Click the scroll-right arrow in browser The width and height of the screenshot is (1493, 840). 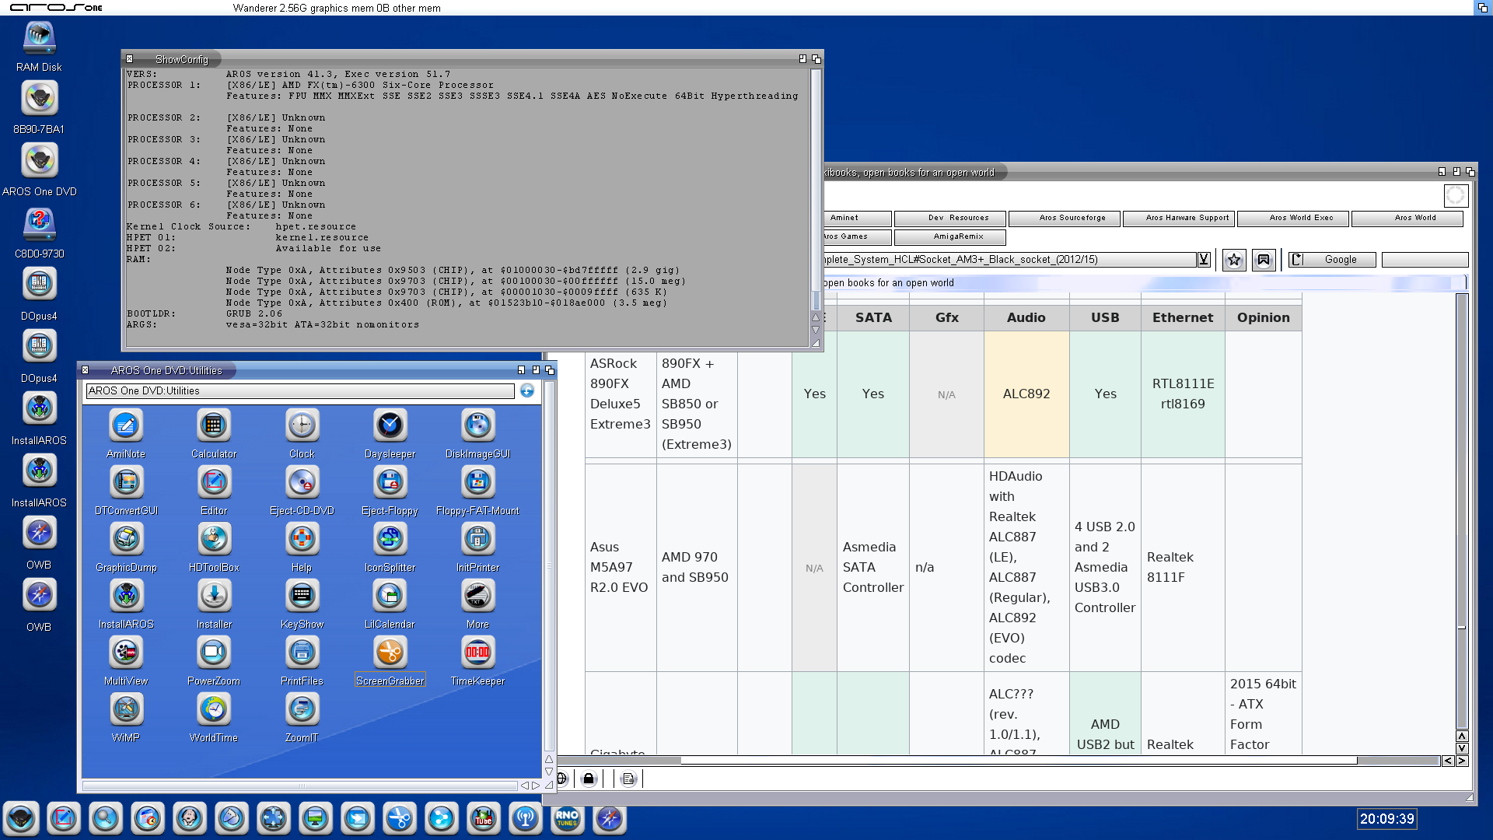pos(1462,761)
